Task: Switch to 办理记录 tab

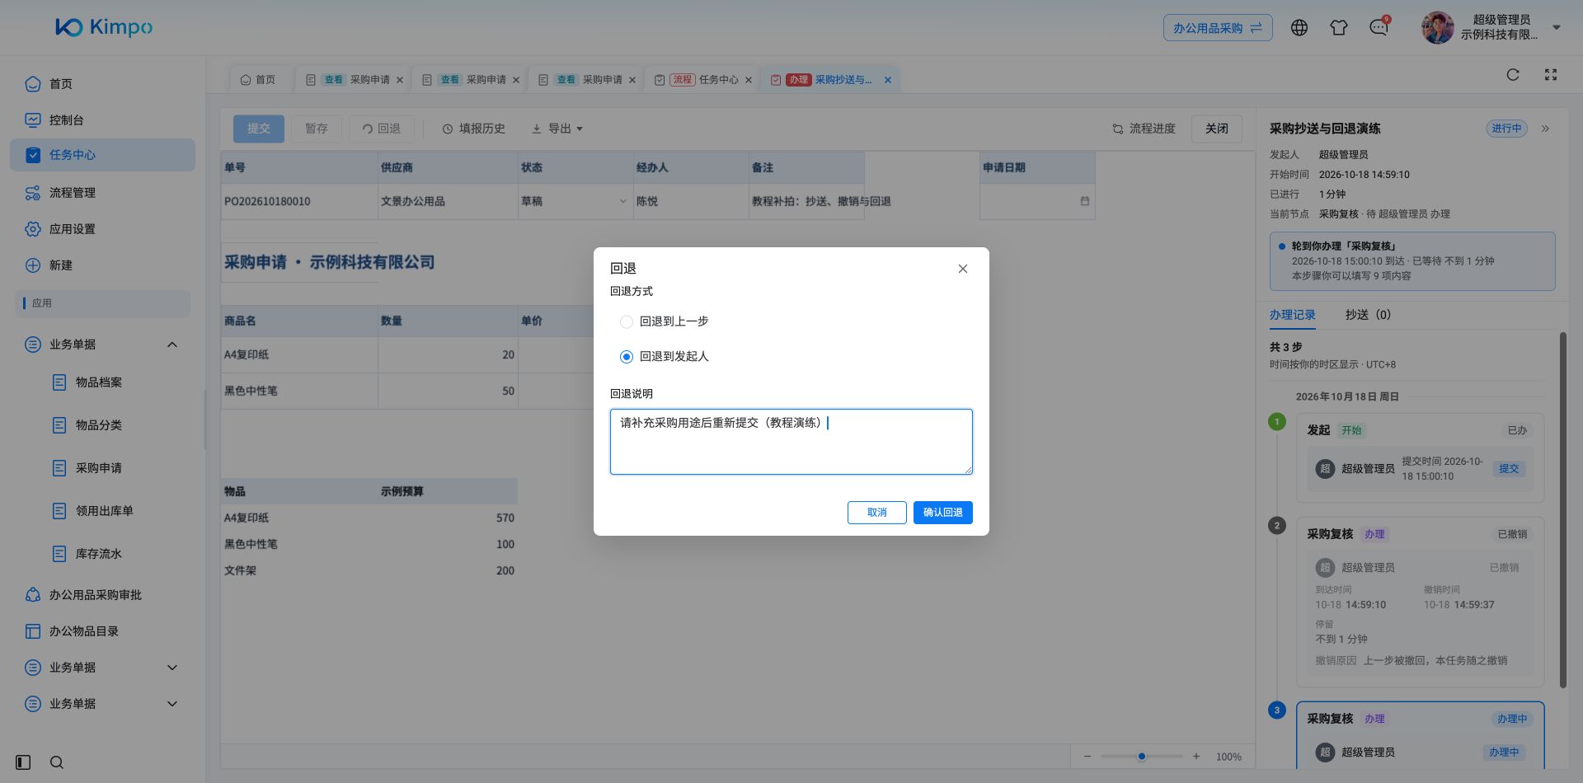Action: (x=1293, y=315)
